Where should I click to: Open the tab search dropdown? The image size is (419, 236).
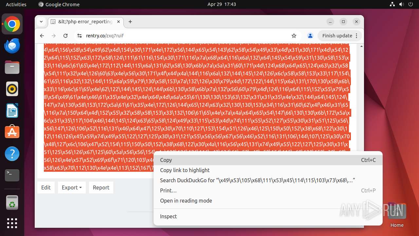pos(41,22)
